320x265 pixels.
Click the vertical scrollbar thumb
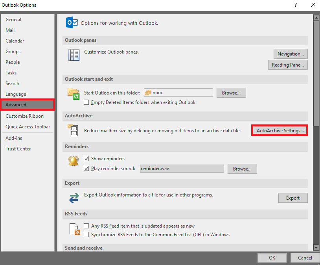(316, 74)
